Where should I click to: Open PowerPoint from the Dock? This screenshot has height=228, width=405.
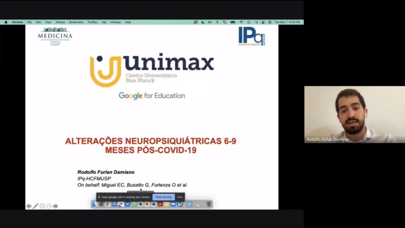pos(147,204)
